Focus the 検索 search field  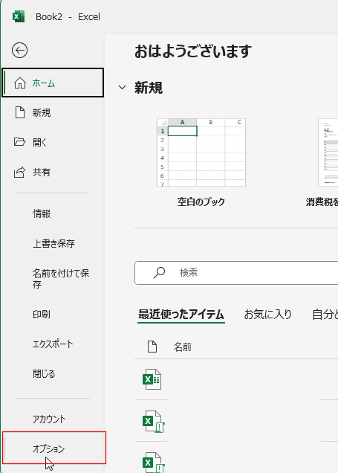coord(236,273)
